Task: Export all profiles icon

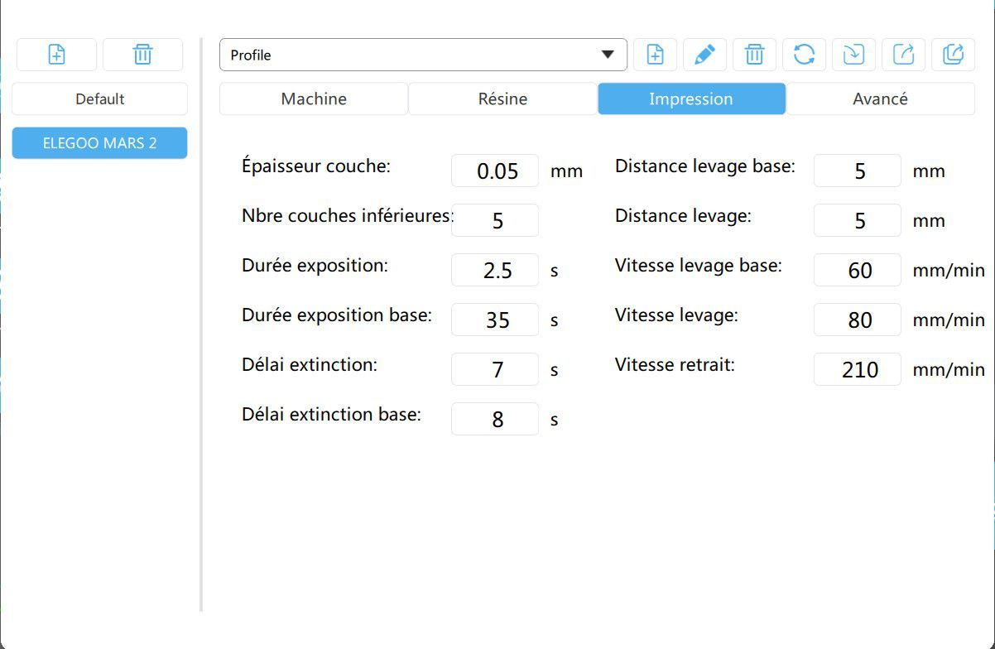Action: click(x=953, y=55)
